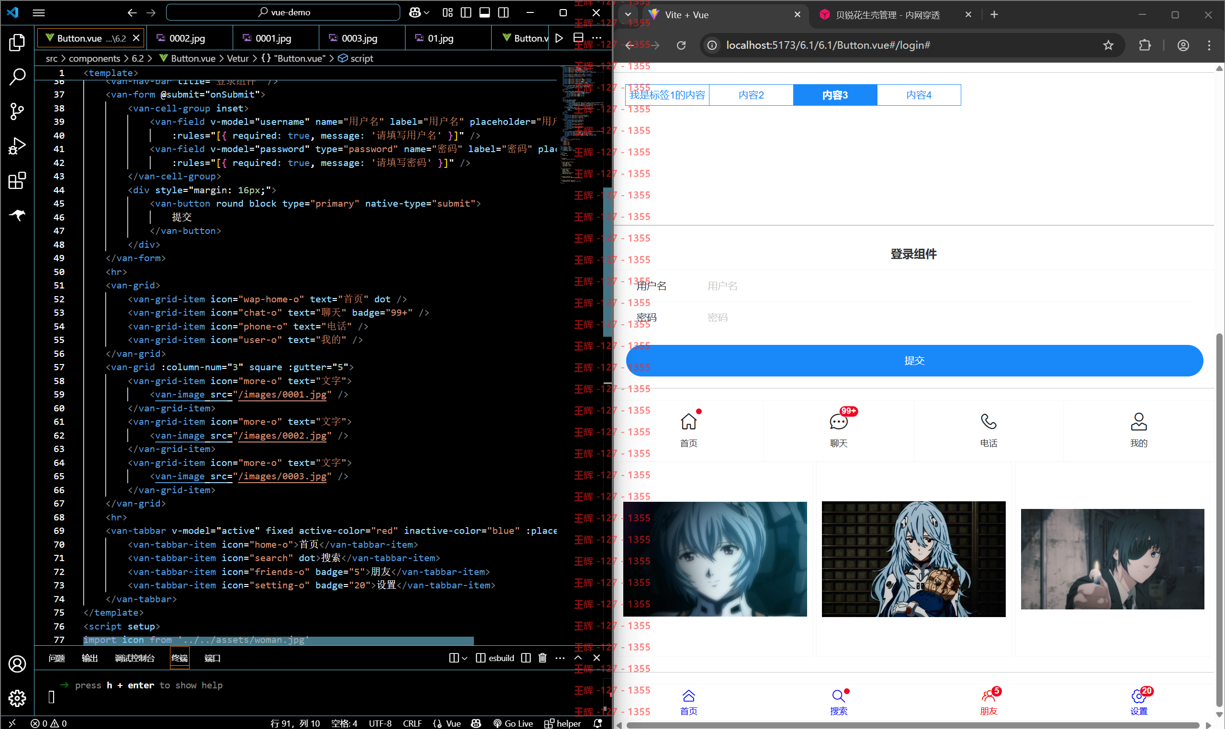The height and width of the screenshot is (729, 1225).
Task: Customize editor layout
Action: click(447, 13)
